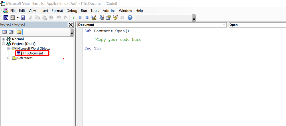The image size is (286, 126).
Task: Collapse Microsoft Word Objects folder
Action: (9, 49)
